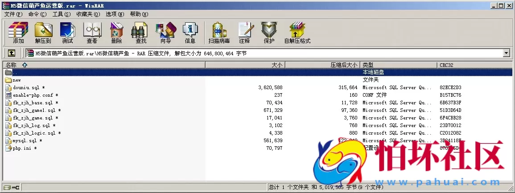Screen dimensions: 515x193
Task: Click the WinRAR title bar icon
Action: (x=6, y=6)
